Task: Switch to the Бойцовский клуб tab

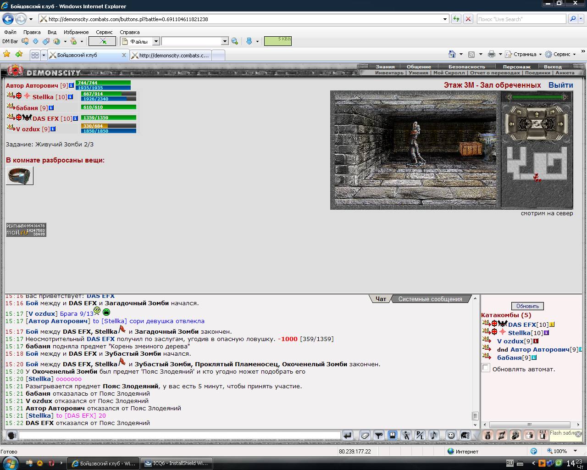Action: coord(88,55)
